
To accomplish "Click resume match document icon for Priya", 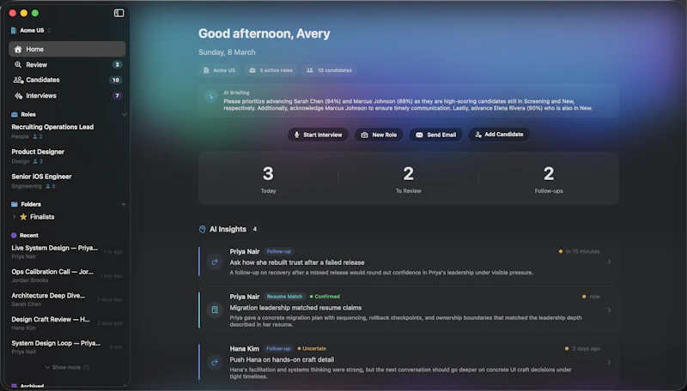I will click(x=215, y=310).
